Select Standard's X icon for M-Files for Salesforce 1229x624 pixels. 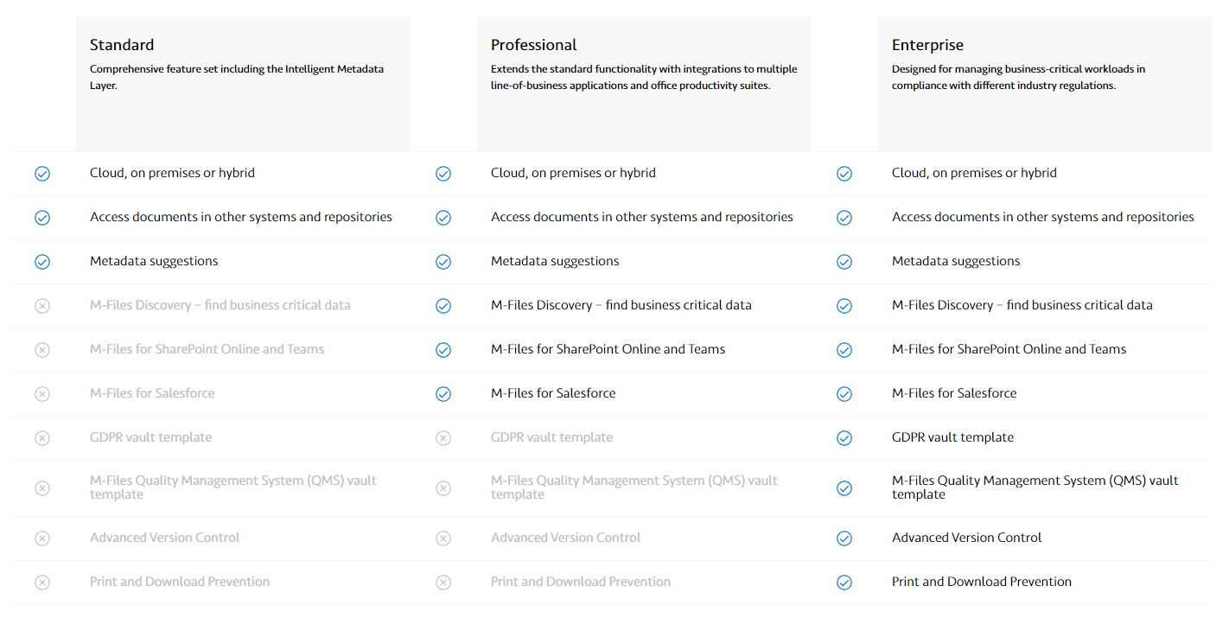[x=42, y=394]
